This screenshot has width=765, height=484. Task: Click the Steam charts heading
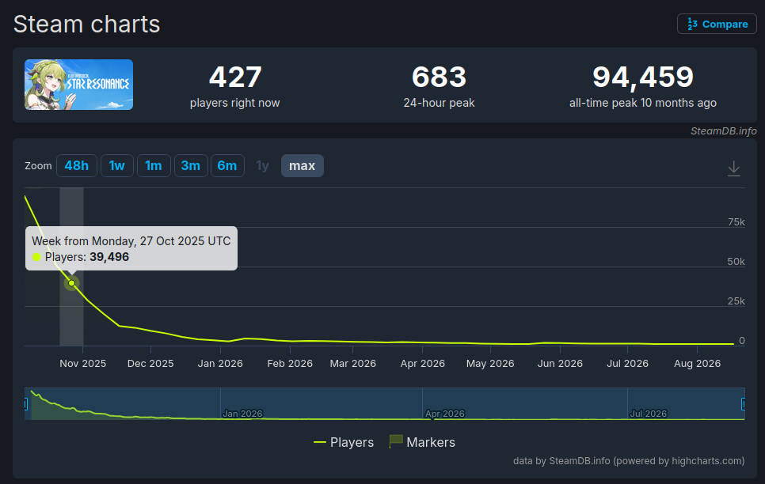pyautogui.click(x=87, y=25)
